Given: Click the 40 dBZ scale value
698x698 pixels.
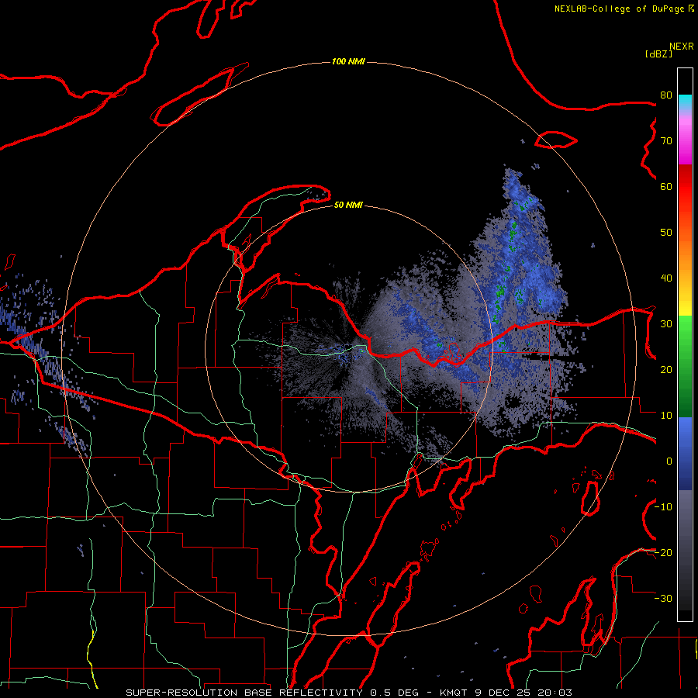Looking at the screenshot, I should (x=666, y=278).
